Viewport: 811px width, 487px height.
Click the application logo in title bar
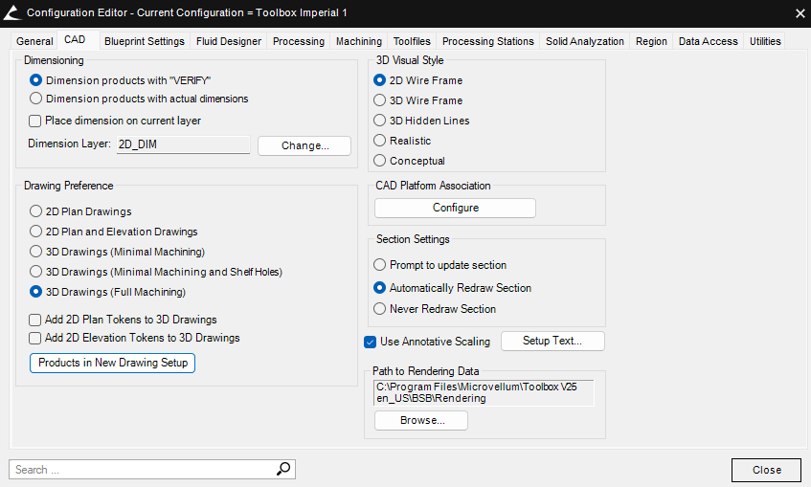[12, 12]
